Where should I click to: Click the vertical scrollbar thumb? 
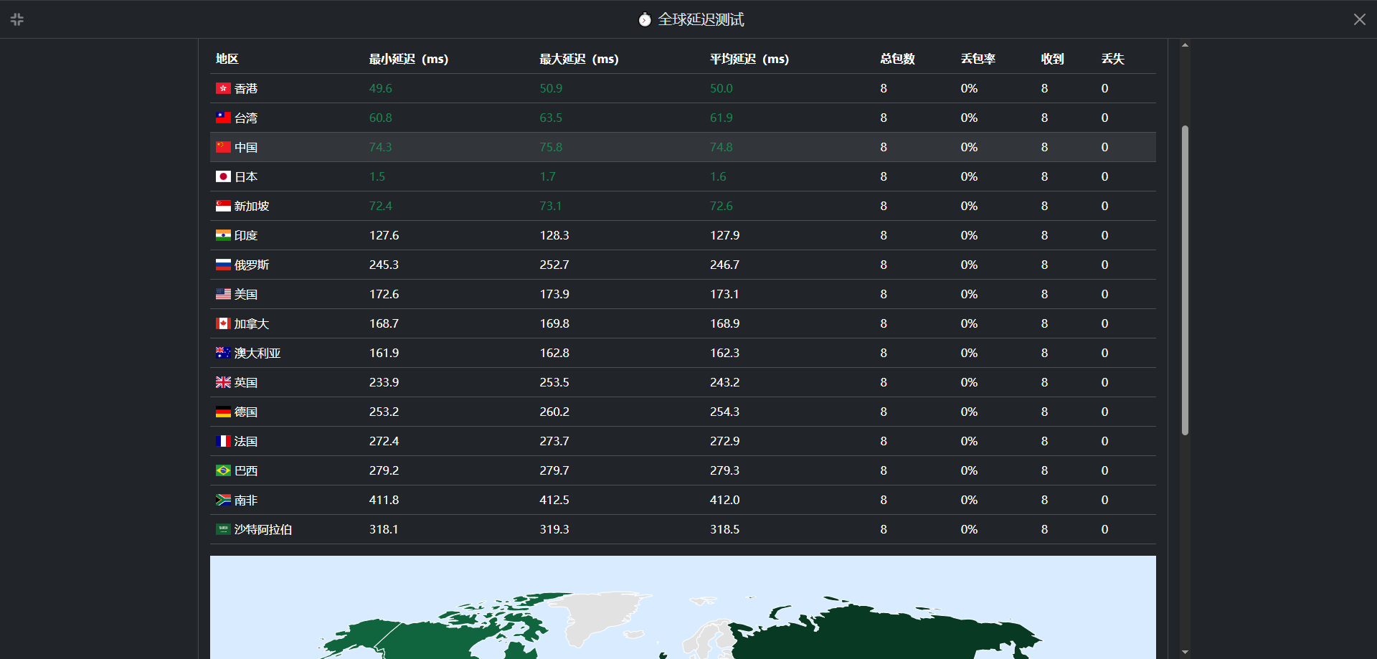[x=1185, y=280]
